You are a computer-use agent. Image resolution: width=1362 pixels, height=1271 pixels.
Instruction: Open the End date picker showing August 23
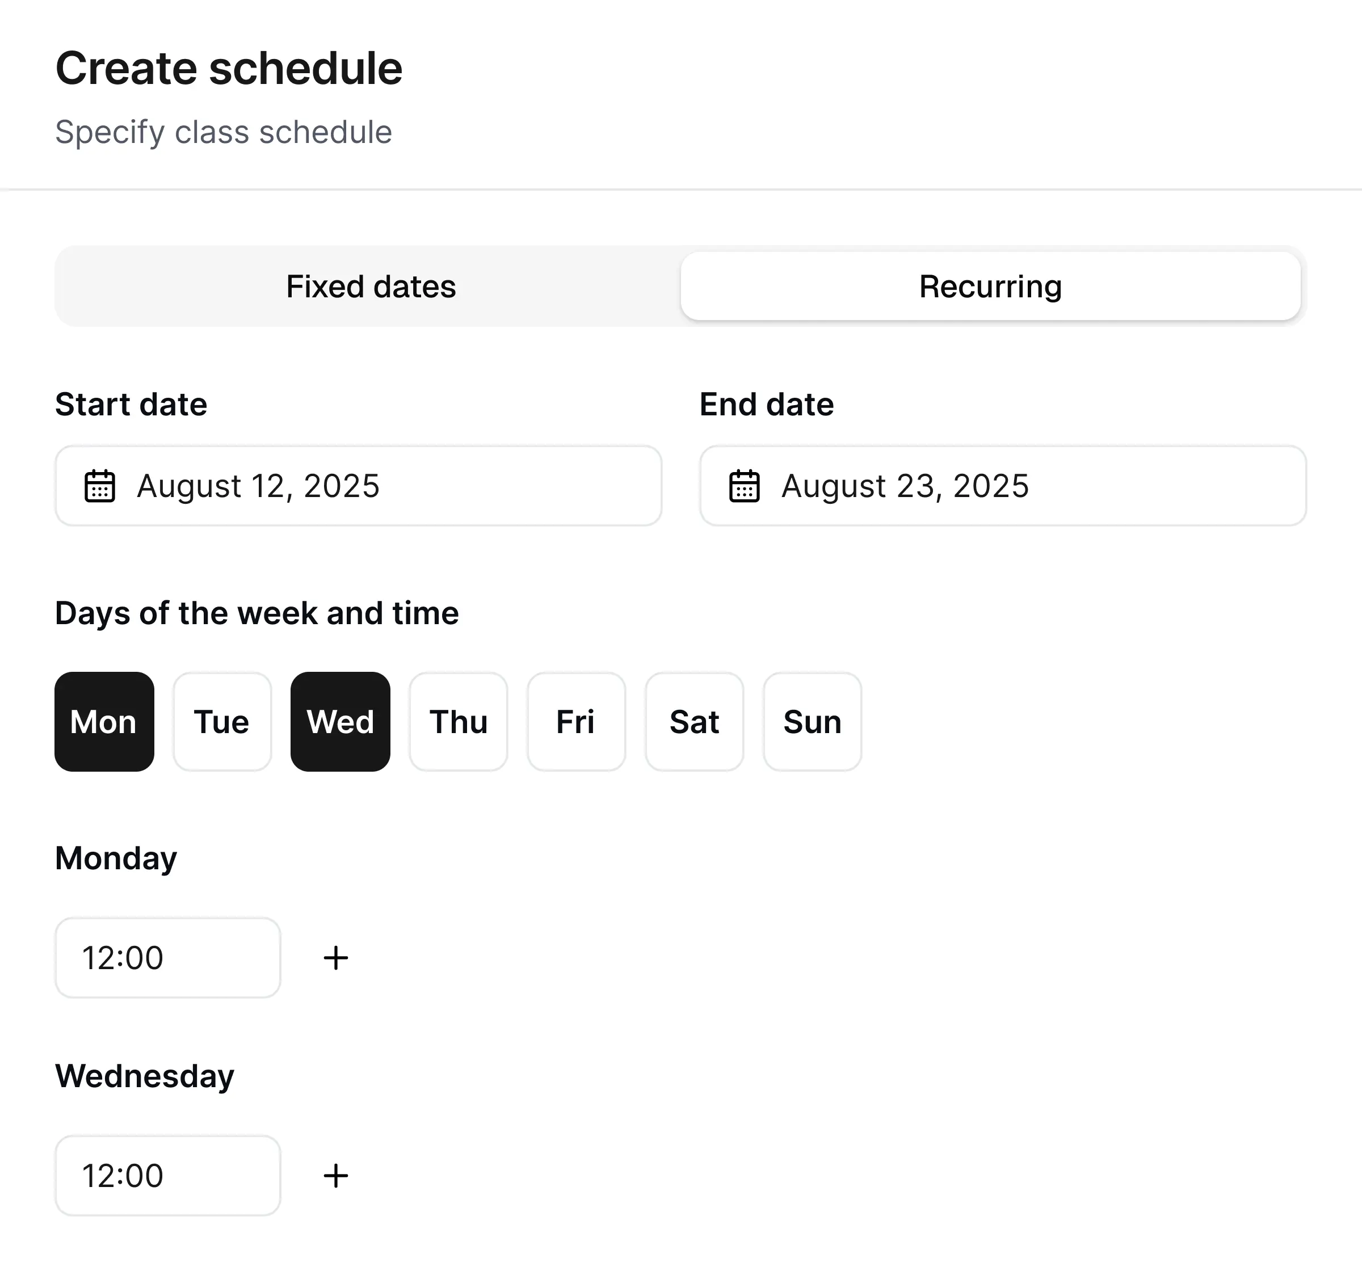pyautogui.click(x=1003, y=486)
